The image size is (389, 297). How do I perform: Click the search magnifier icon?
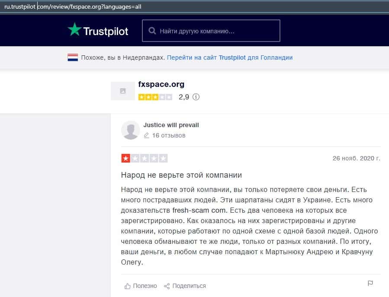[152, 31]
